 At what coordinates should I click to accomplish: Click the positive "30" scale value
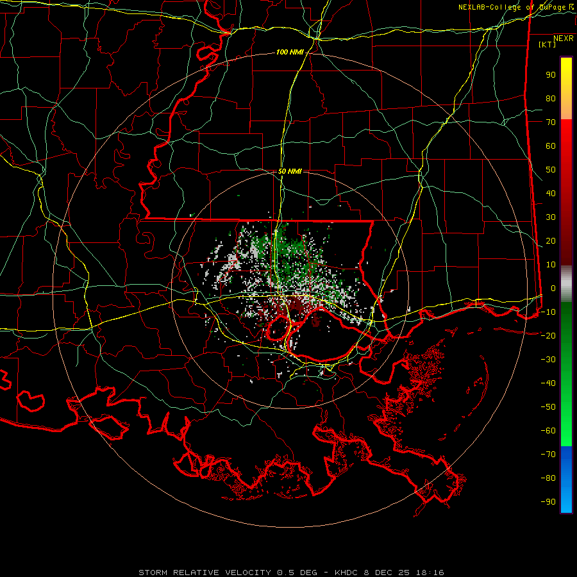[551, 217]
